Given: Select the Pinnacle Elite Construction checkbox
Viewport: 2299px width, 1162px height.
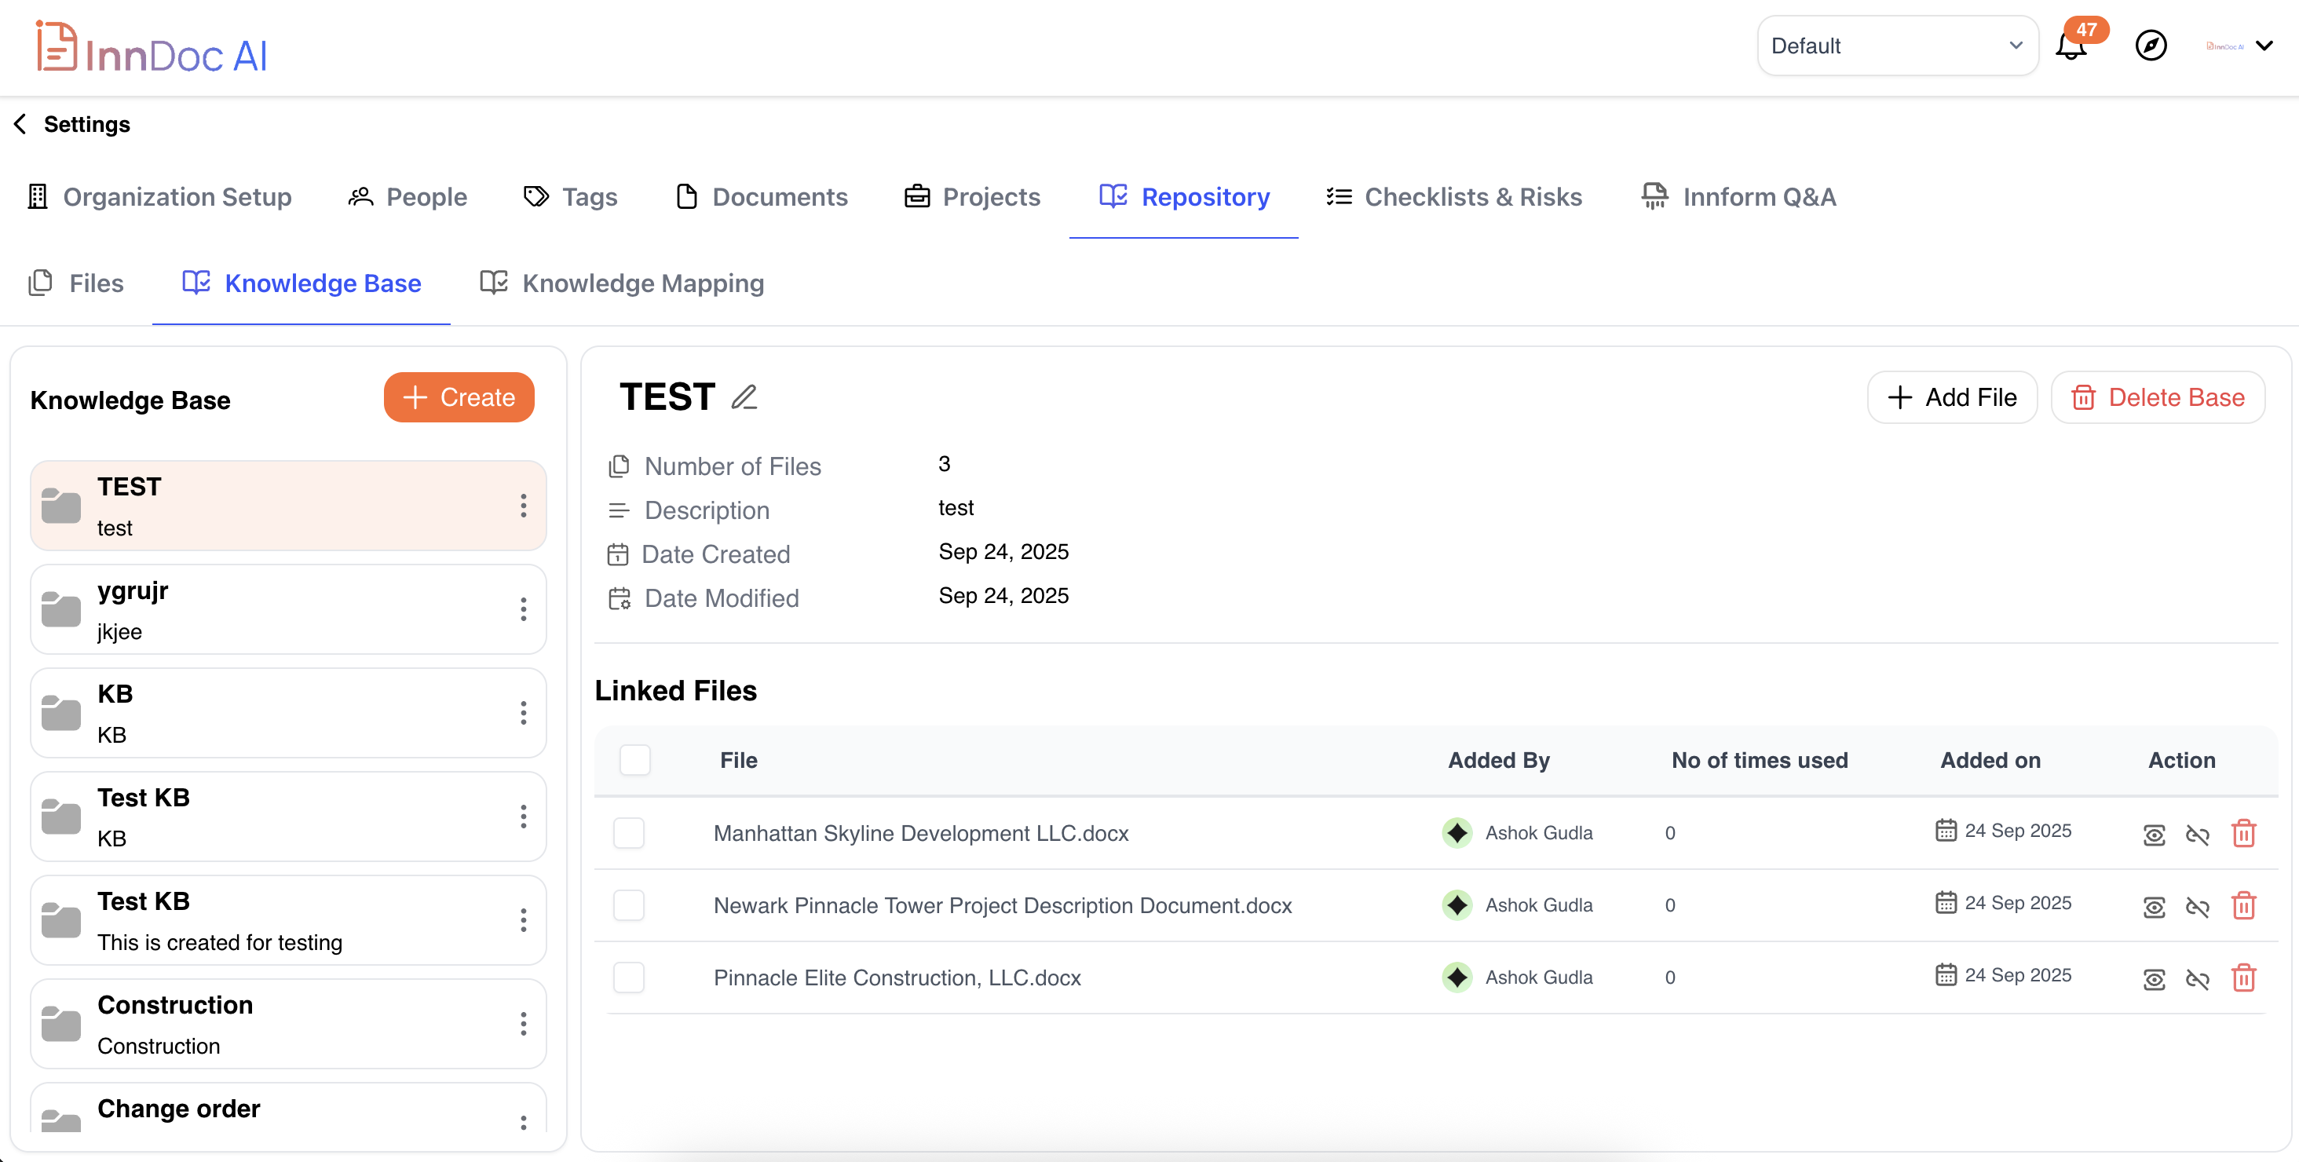Looking at the screenshot, I should click(x=628, y=977).
